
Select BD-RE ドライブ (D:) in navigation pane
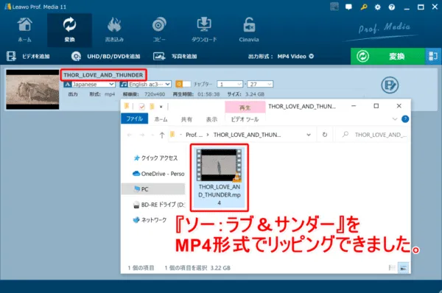(158, 205)
